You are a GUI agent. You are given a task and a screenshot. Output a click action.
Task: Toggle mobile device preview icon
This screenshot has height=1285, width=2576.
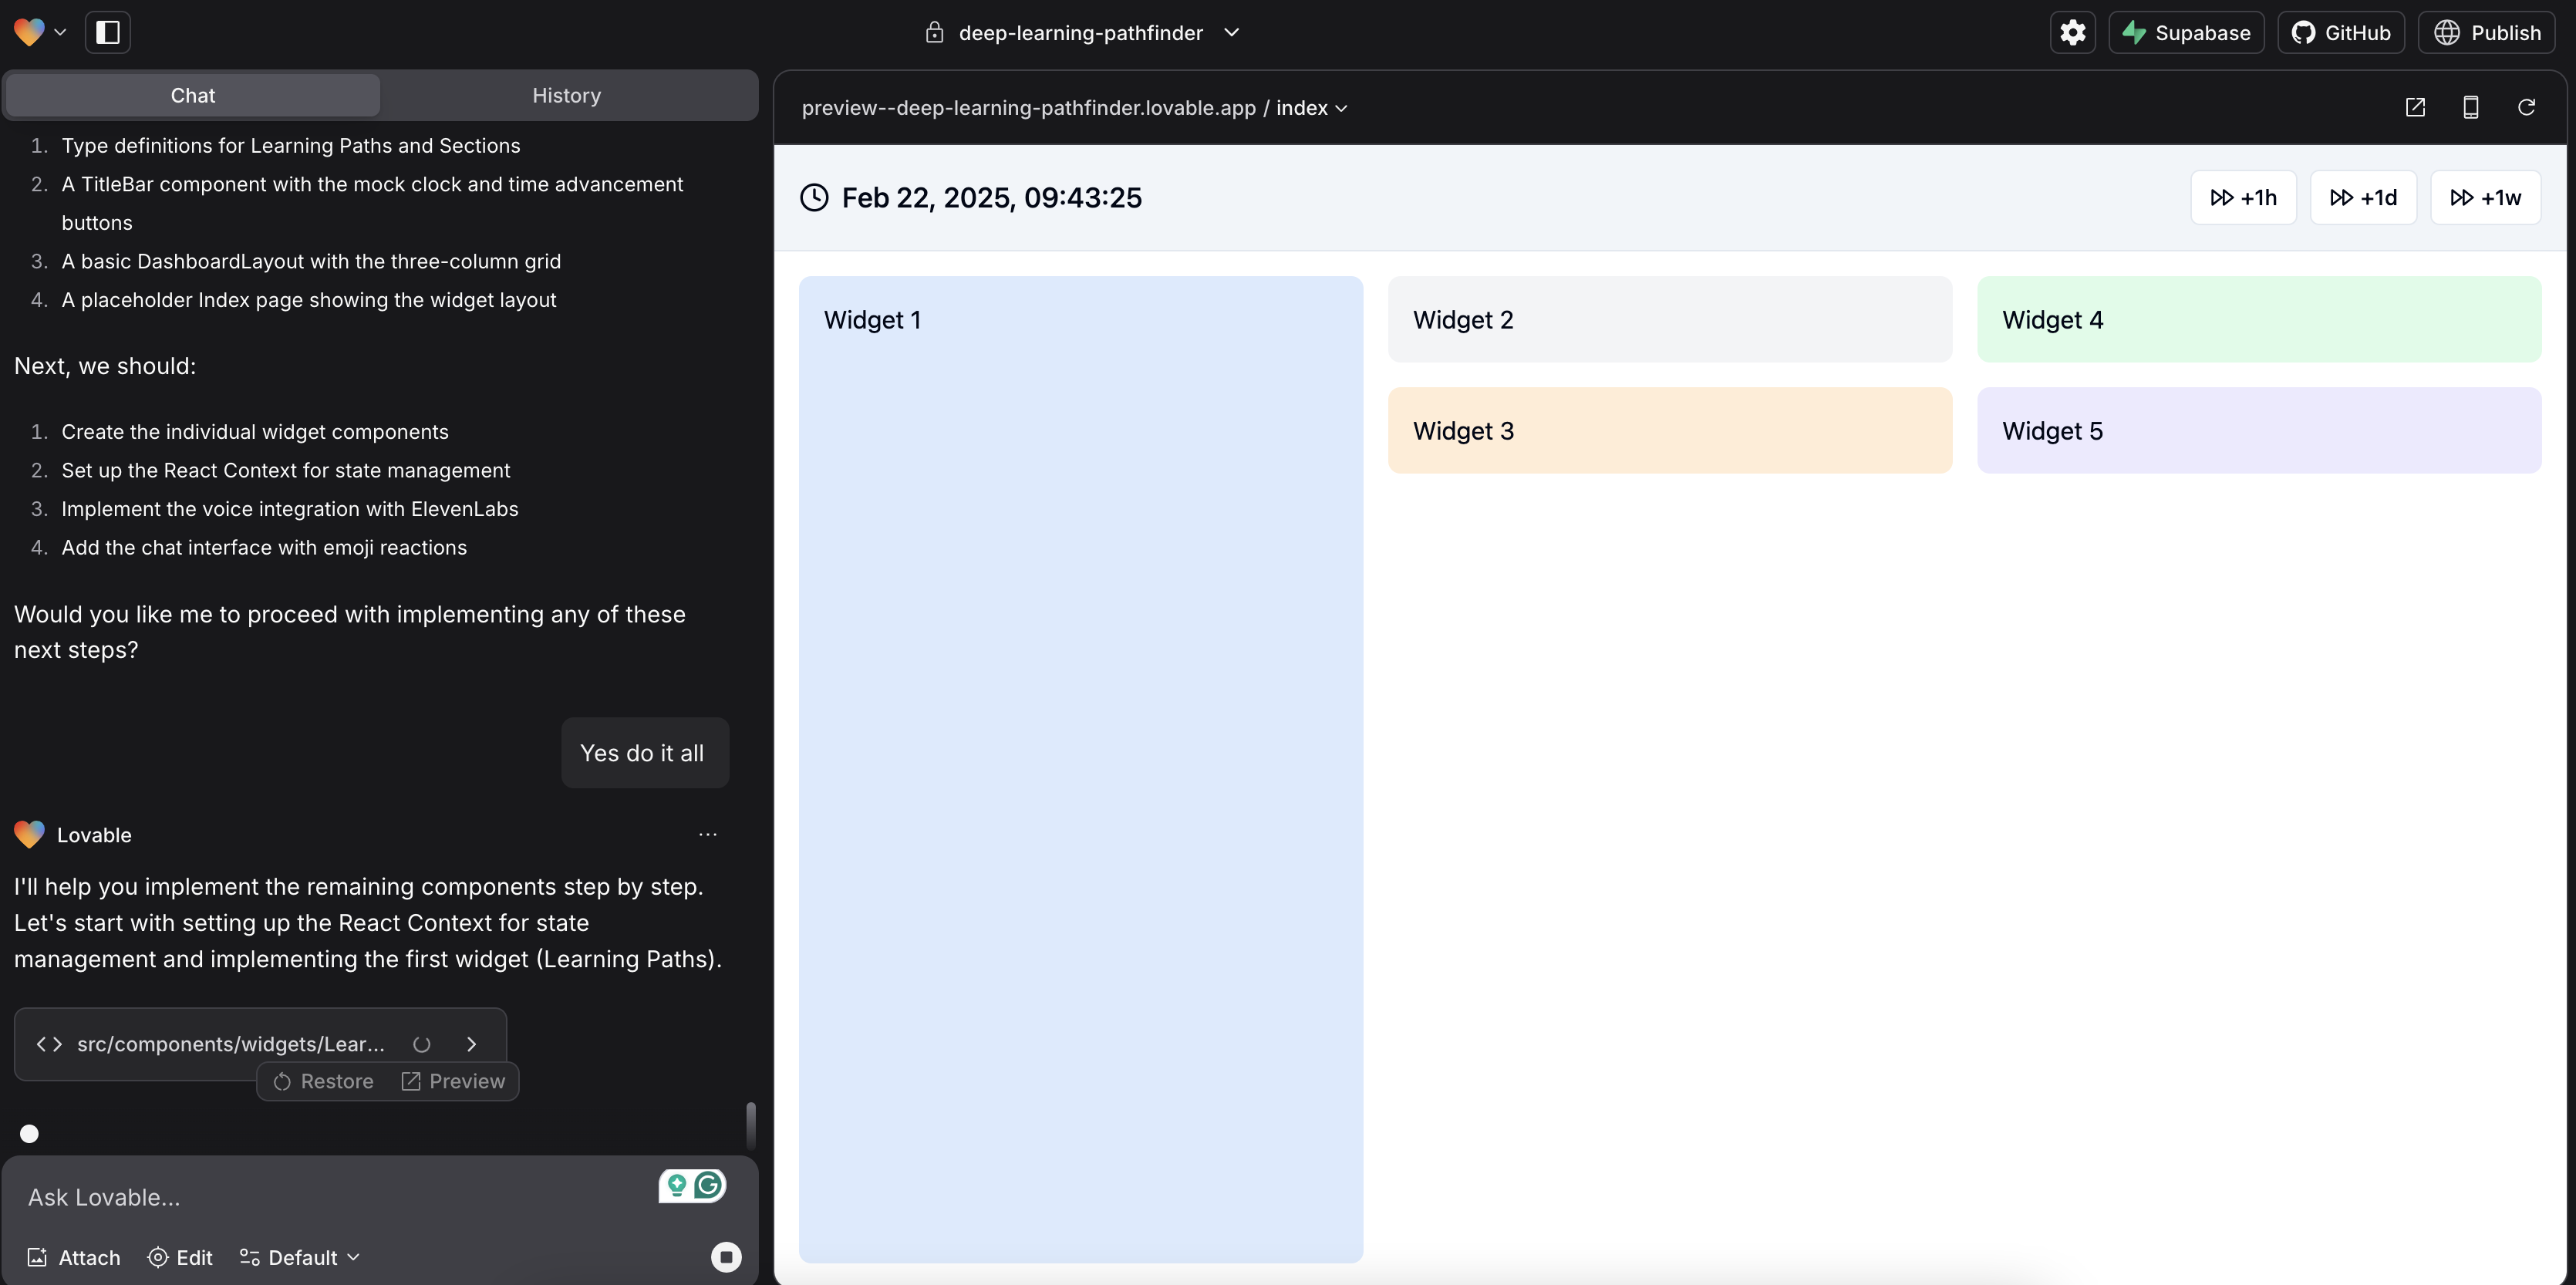coord(2470,108)
